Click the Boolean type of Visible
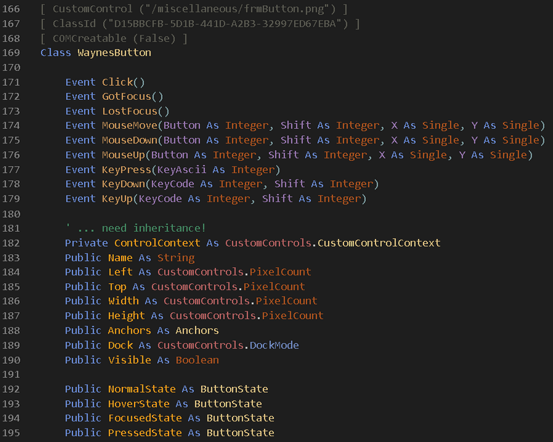553x442 pixels. (x=197, y=360)
